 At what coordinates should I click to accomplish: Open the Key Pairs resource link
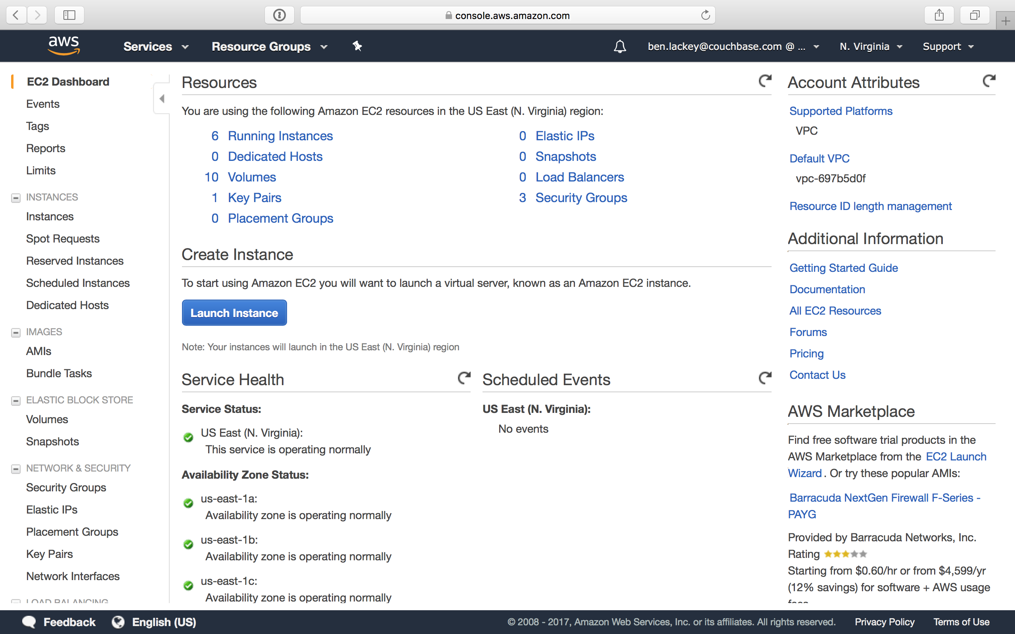(255, 197)
